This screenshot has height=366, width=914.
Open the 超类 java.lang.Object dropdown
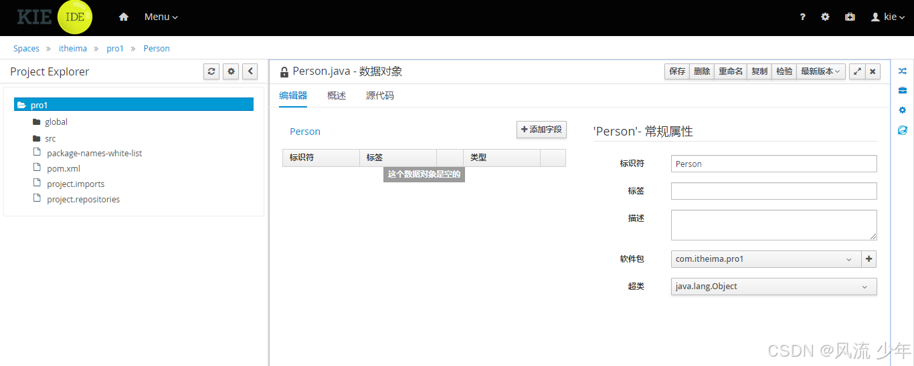click(774, 287)
